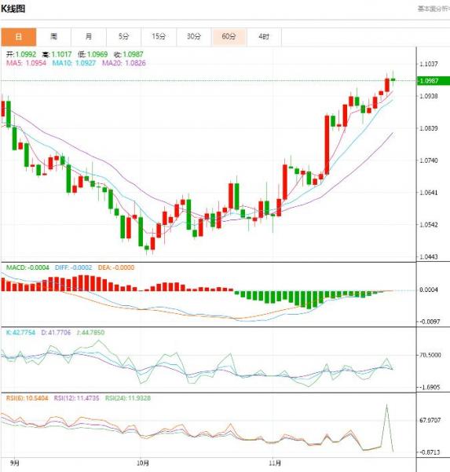
Task: Click the 11月 time axis marker
Action: point(275,463)
